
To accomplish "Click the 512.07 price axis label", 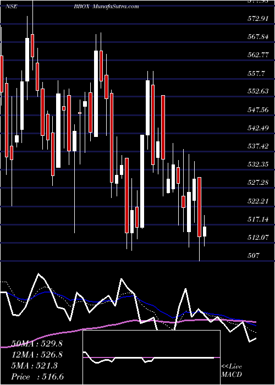I will click(x=258, y=238).
